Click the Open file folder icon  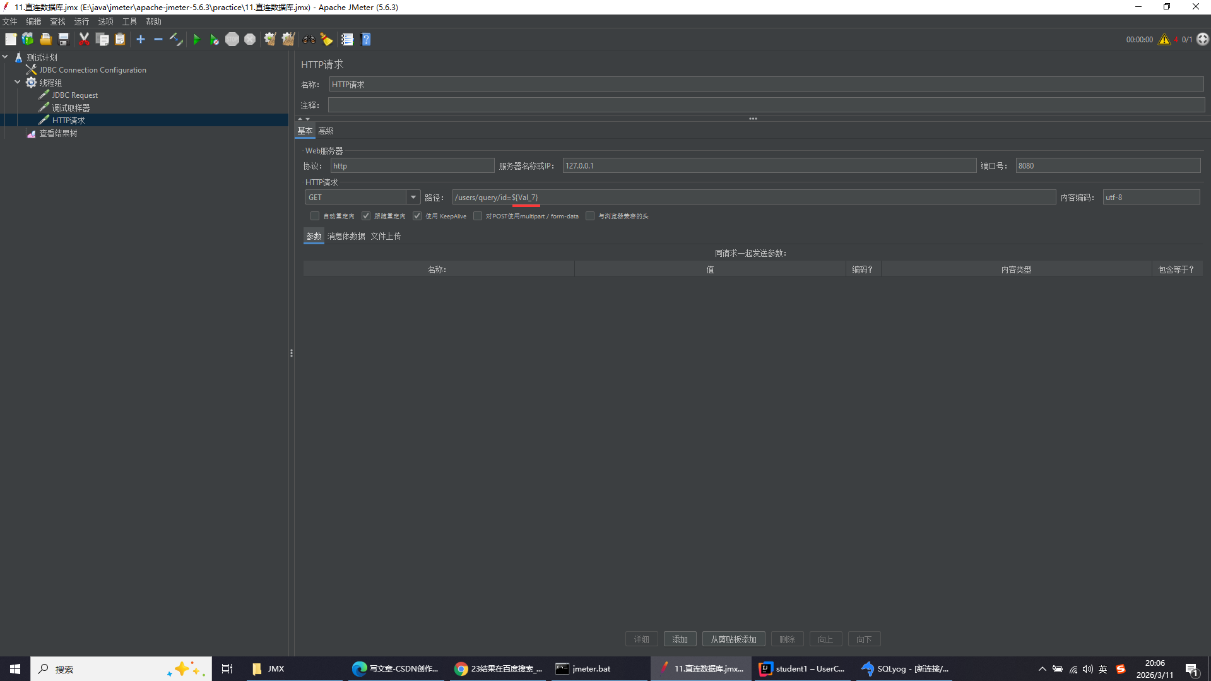45,39
